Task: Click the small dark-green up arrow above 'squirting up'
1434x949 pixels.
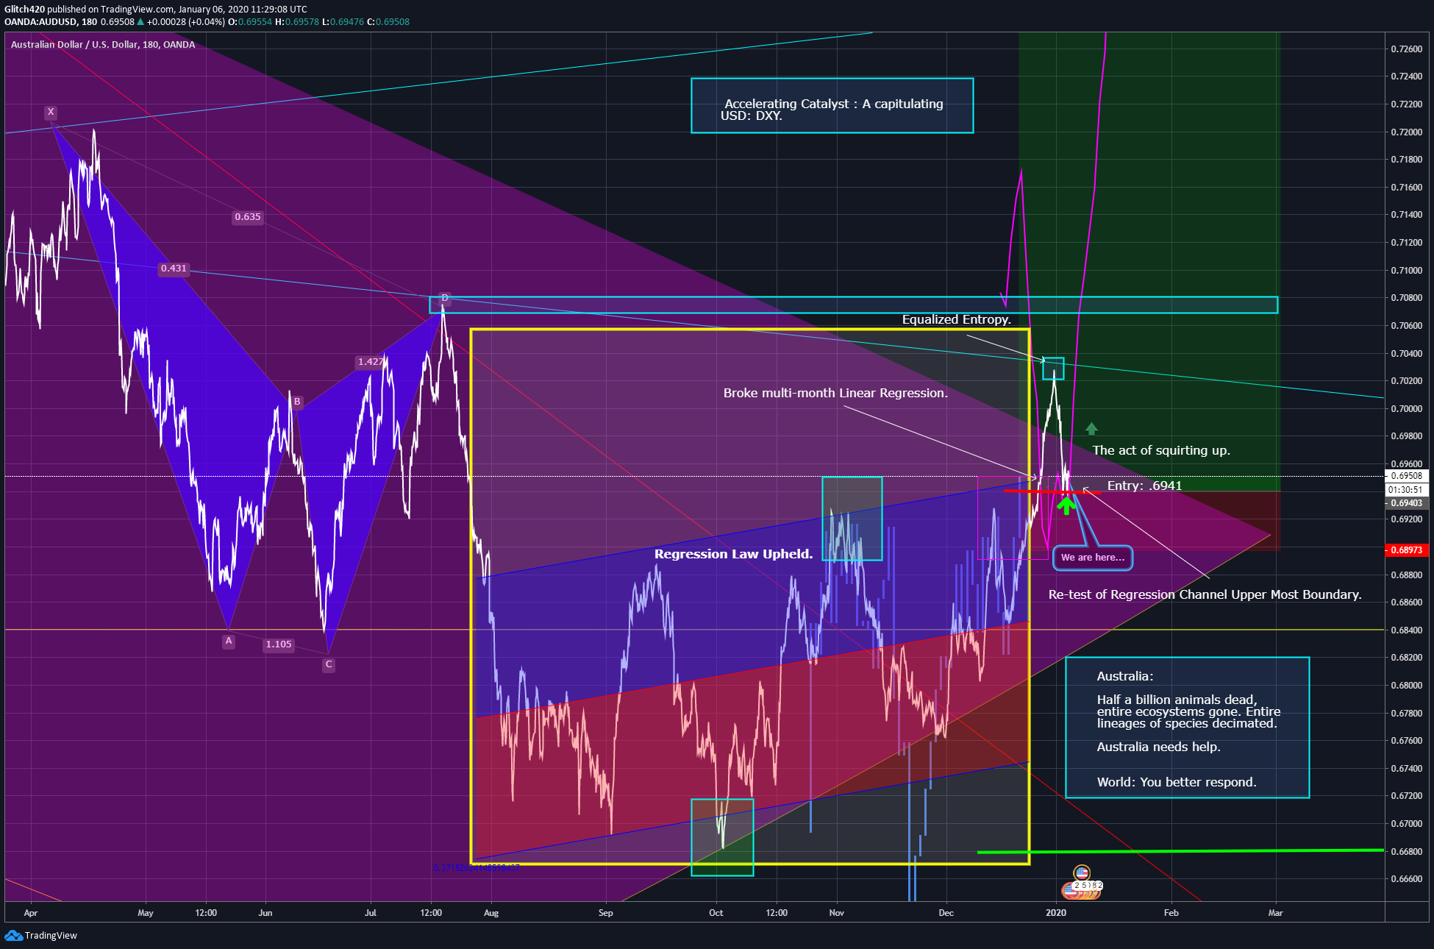Action: click(x=1091, y=428)
